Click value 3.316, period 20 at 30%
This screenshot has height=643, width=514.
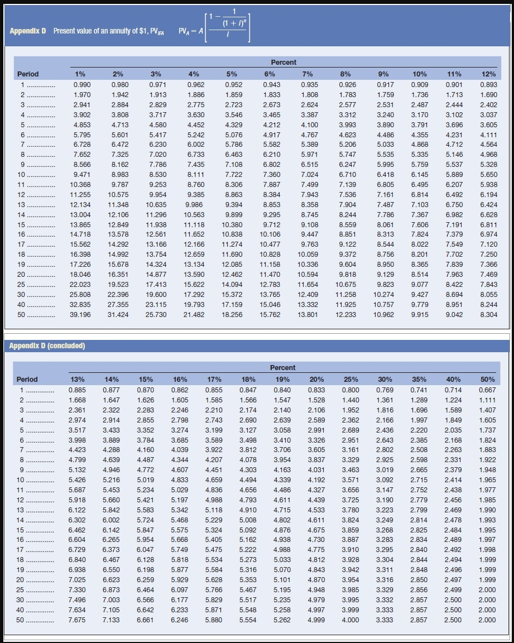385,580
